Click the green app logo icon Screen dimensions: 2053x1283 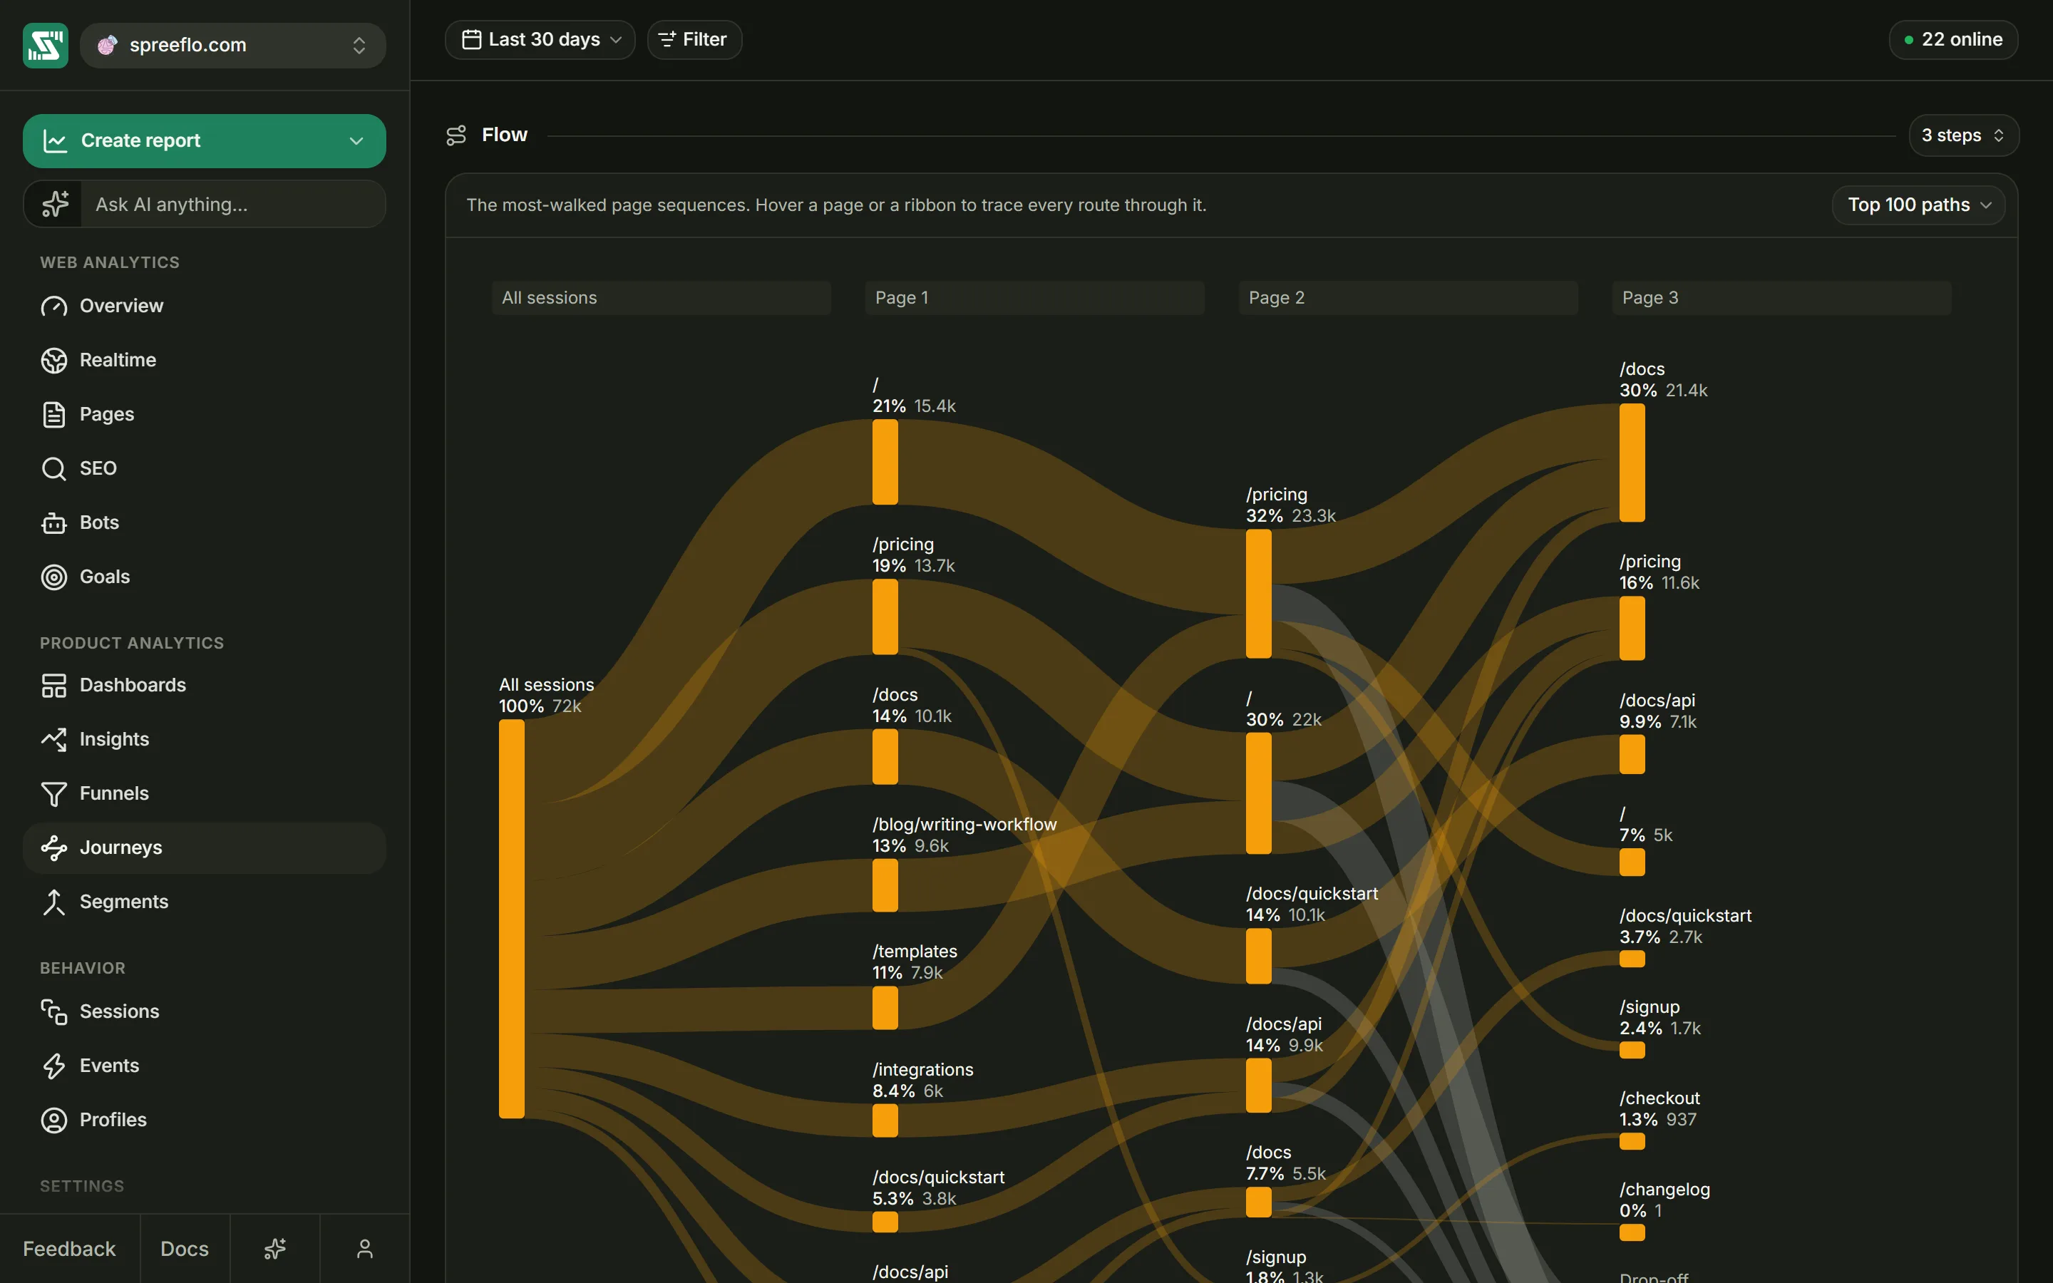(45, 45)
